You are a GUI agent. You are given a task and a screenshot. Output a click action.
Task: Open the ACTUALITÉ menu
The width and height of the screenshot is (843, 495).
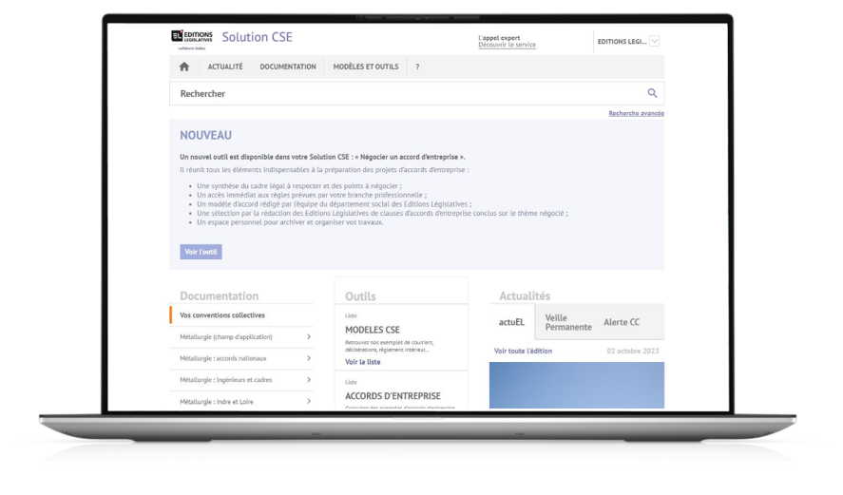225,67
